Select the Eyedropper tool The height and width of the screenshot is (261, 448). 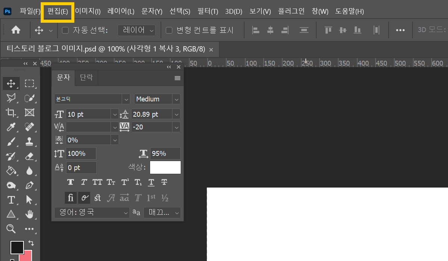(x=11, y=127)
